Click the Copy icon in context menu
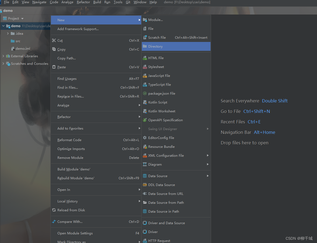The height and width of the screenshot is (243, 317). click(54, 49)
